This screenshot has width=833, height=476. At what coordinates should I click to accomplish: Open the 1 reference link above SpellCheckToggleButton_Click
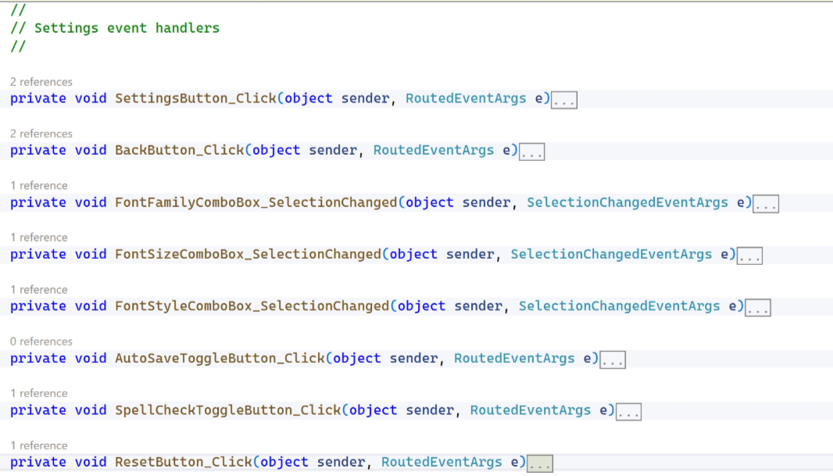coord(39,393)
